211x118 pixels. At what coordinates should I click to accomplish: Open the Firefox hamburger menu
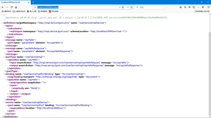click(208, 7)
